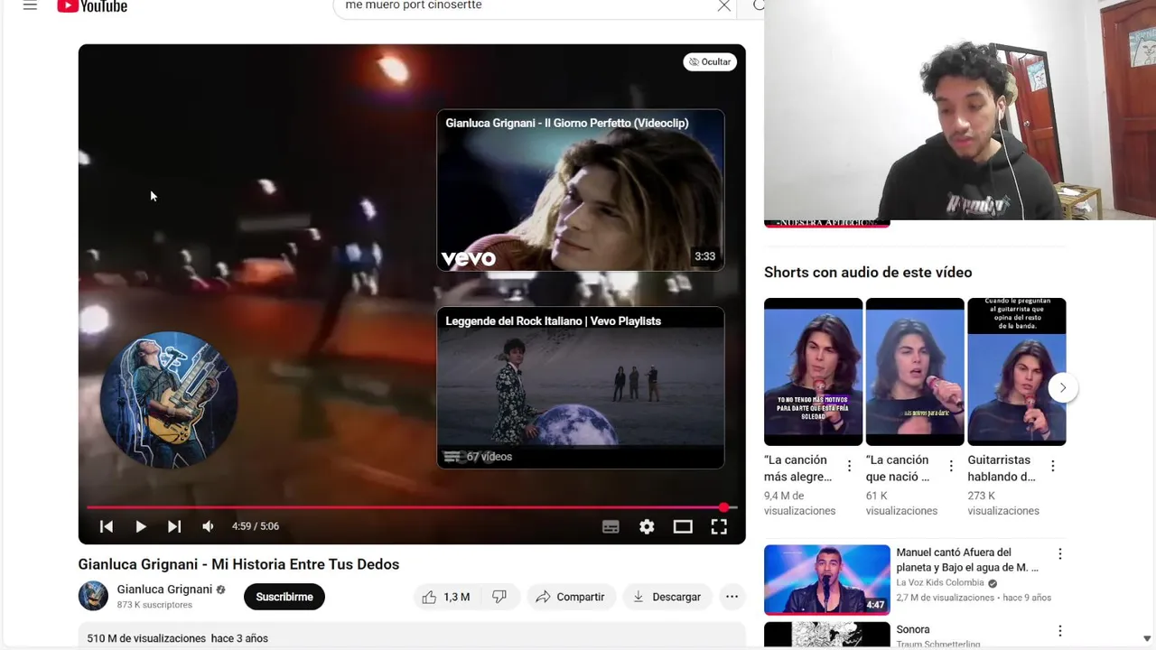Image resolution: width=1156 pixels, height=650 pixels.
Task: Clear the search box with X
Action: click(724, 5)
